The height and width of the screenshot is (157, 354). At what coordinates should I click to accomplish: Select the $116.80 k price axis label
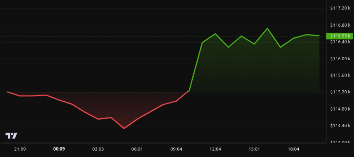340,25
